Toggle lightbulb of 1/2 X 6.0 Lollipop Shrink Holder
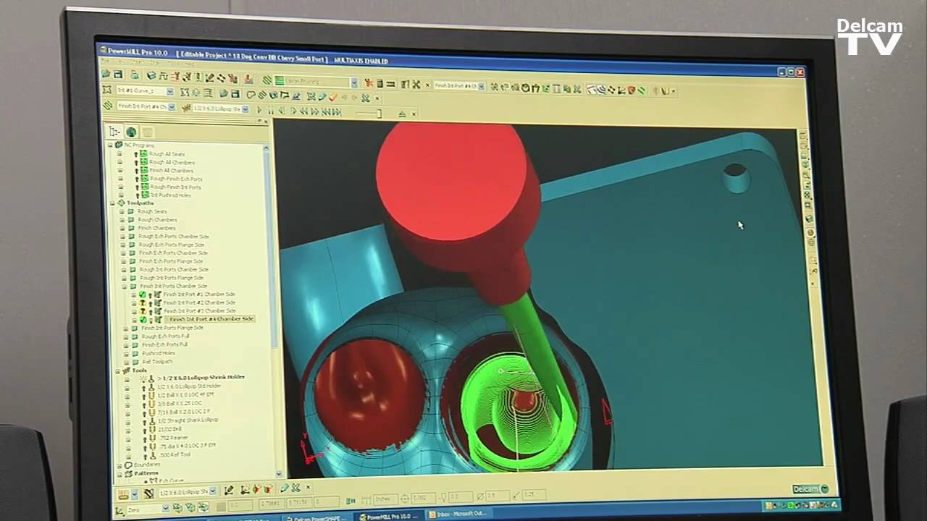Screen dimensions: 927x521 (143, 378)
